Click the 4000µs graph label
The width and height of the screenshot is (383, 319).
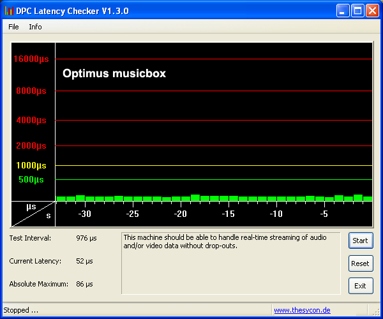click(31, 120)
